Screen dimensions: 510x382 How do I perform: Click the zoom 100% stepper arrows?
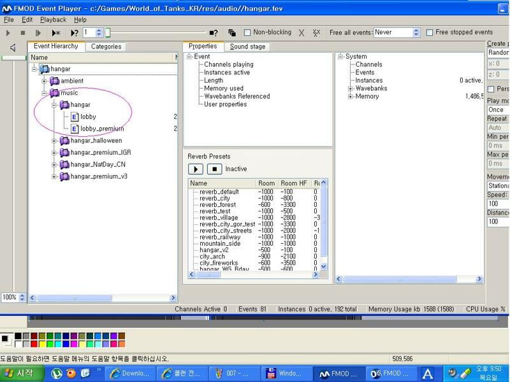pos(22,297)
